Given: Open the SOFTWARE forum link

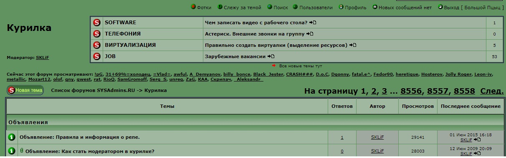Looking at the screenshot, I should [120, 23].
